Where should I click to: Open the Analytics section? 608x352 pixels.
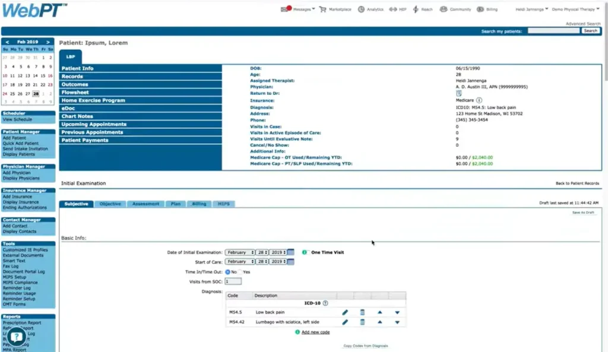click(371, 9)
